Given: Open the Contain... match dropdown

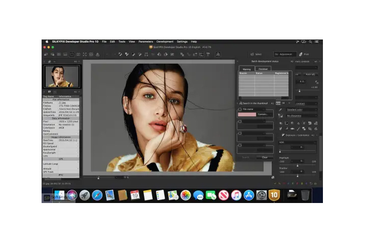Looking at the screenshot, I should (x=265, y=114).
